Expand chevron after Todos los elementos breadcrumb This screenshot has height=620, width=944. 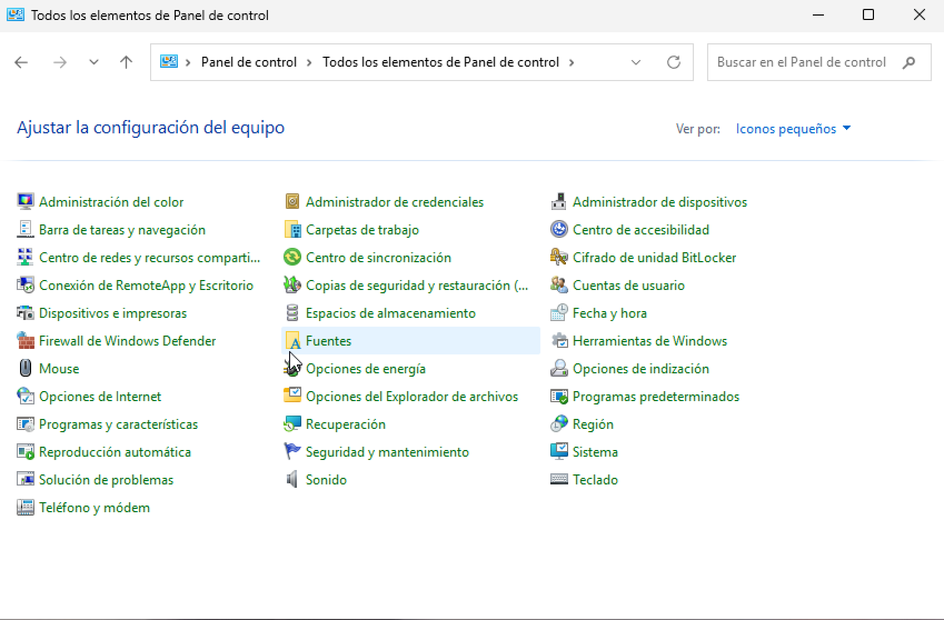pyautogui.click(x=572, y=62)
